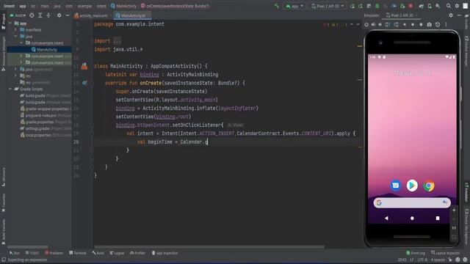Image resolution: width=470 pixels, height=264 pixels.
Task: Tap phone navigation Back button
Action: [387, 219]
